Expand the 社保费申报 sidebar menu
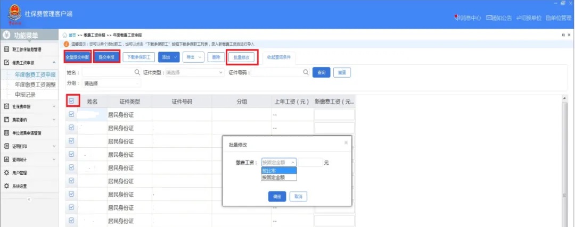 (31, 106)
